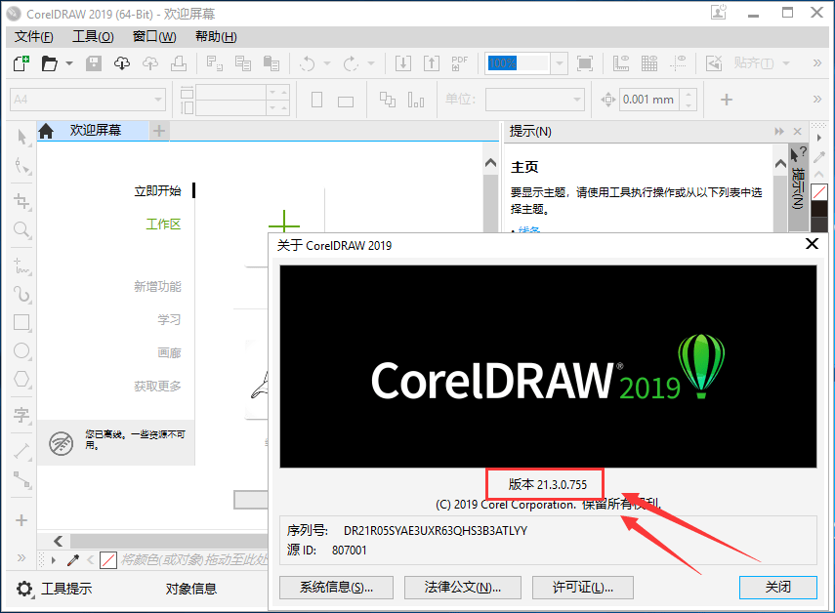835x613 pixels.
Task: Click the cloud download icon
Action: pyautogui.click(x=122, y=63)
